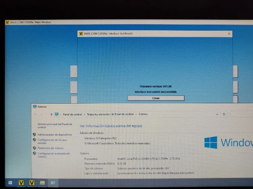Open Ventana principal del Panel de control
253x189 pixels.
(x=55, y=126)
